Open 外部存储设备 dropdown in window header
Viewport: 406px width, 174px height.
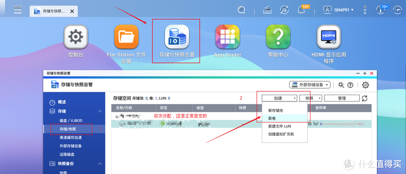310,85
